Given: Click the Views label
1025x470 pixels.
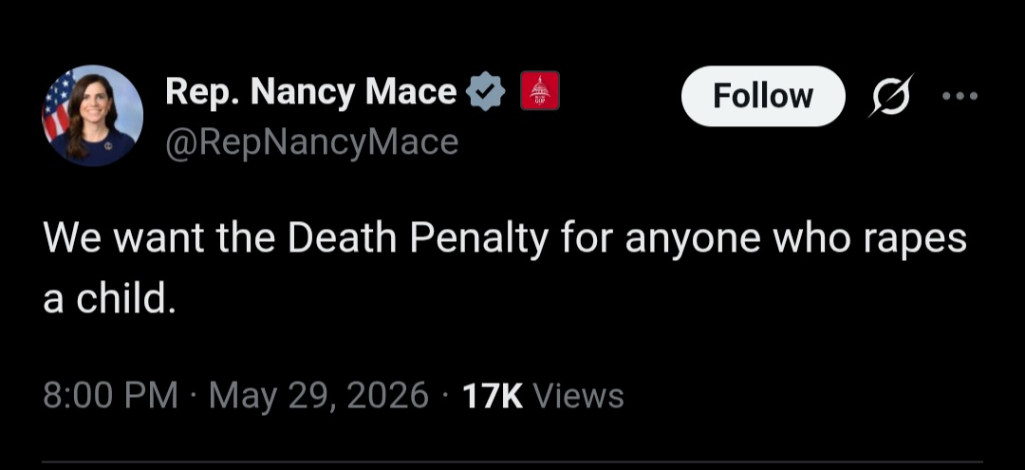Looking at the screenshot, I should pos(579,396).
